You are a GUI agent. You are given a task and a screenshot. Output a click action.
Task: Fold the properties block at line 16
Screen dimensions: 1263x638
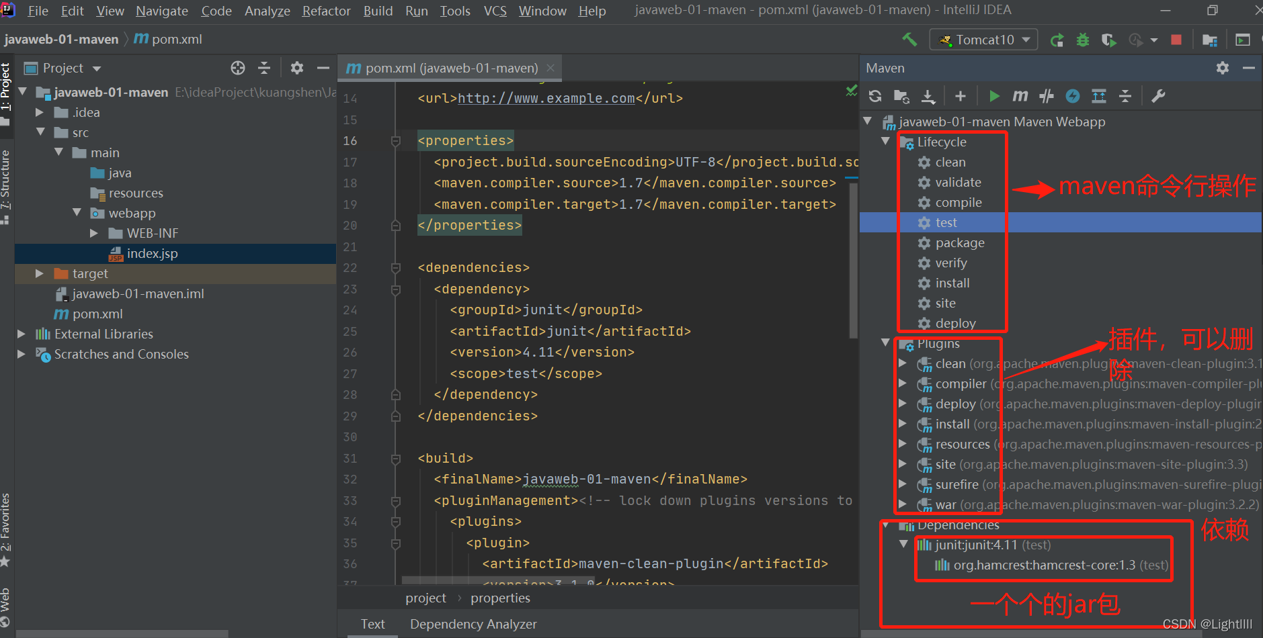coord(396,141)
